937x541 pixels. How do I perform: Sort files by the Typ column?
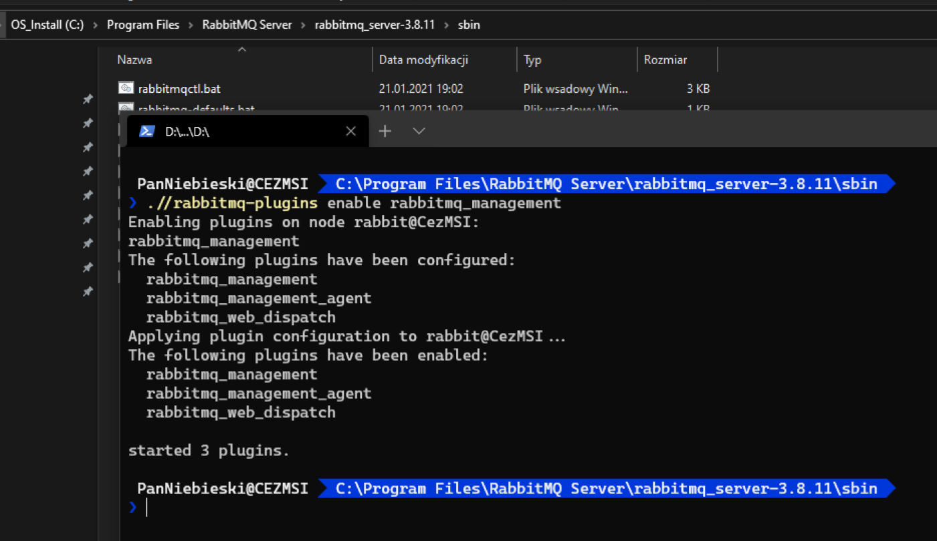coord(532,60)
